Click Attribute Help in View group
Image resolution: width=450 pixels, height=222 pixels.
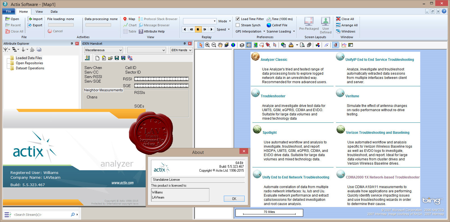[152, 31]
